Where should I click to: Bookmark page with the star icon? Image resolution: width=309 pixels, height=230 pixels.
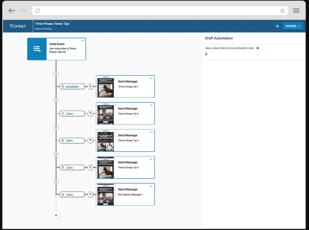pyautogui.click(x=282, y=11)
